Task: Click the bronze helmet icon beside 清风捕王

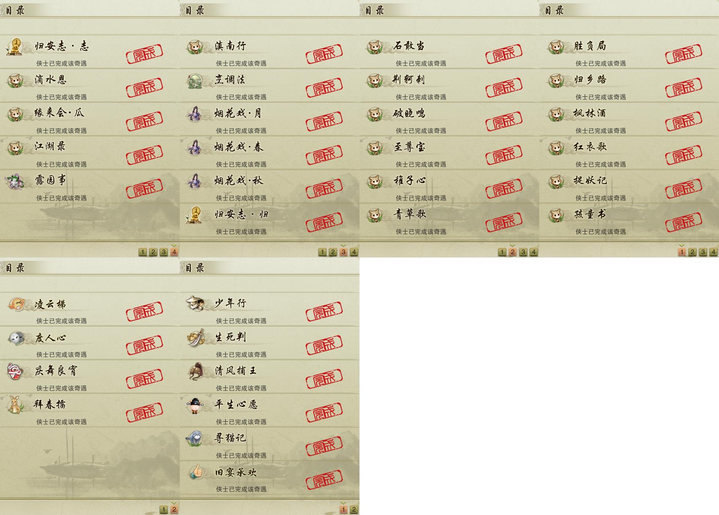Action: (195, 371)
